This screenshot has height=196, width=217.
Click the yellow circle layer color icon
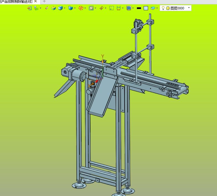pos(168,8)
